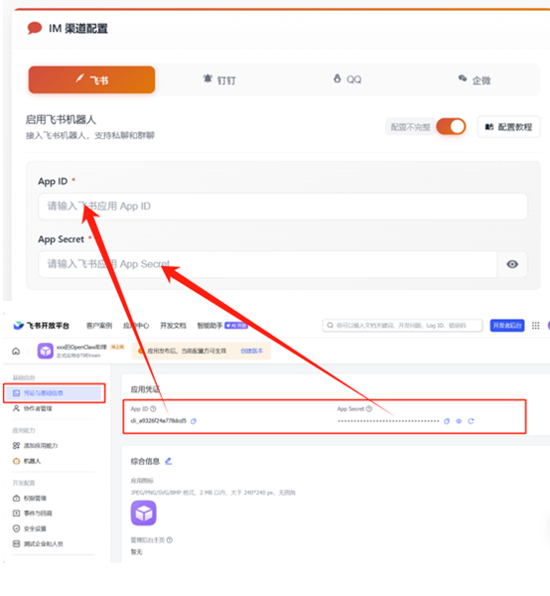
Task: Copy the App Secret with copy icon
Action: point(447,421)
